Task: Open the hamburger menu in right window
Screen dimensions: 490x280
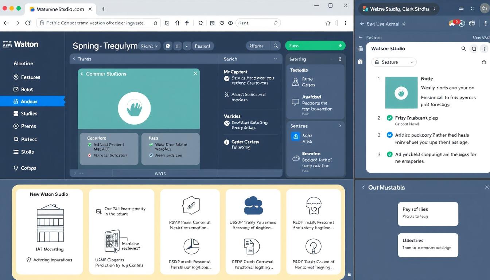Action: point(462,8)
